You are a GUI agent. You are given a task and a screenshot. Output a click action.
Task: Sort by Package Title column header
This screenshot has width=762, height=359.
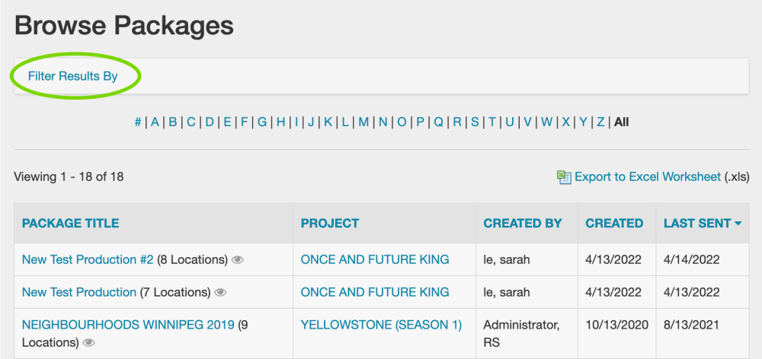pos(70,224)
